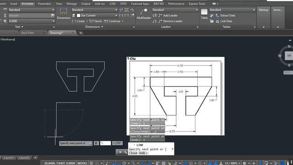Click the Wireframe visual style label
This screenshot has height=165, width=293.
8,39
